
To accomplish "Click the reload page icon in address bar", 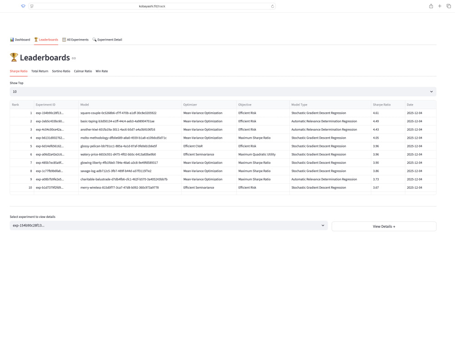I will coord(272,6).
